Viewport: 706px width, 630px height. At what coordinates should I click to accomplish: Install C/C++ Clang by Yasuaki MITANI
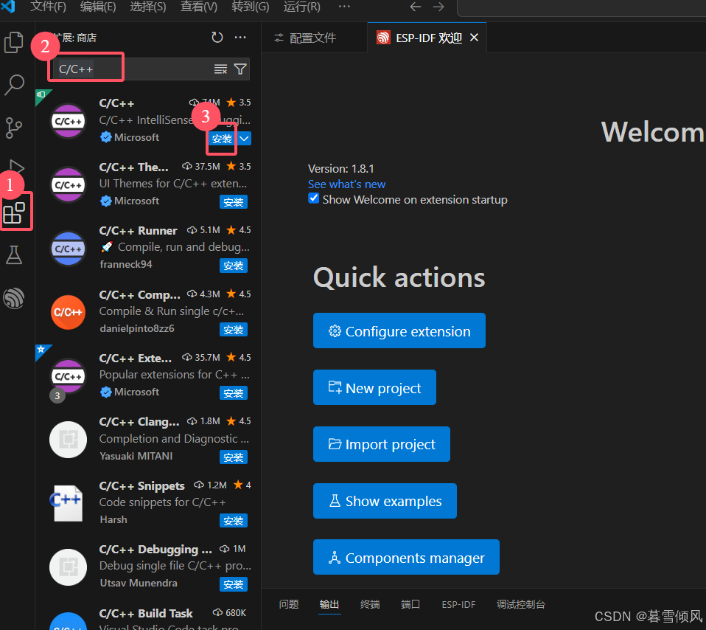[x=233, y=457]
